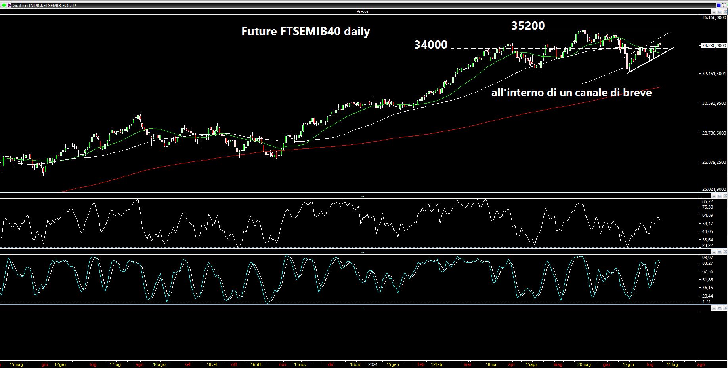Select the T text tool icon
This screenshot has width=728, height=368.
pyautogui.click(x=724, y=5)
